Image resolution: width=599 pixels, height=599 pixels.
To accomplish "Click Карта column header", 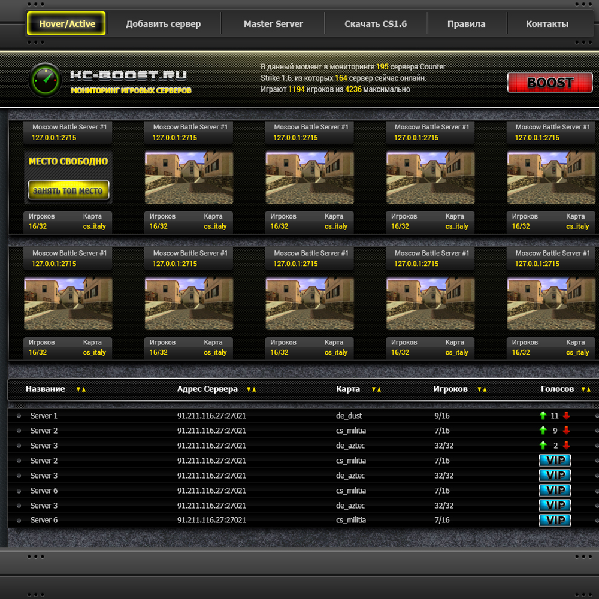I will pyautogui.click(x=348, y=389).
